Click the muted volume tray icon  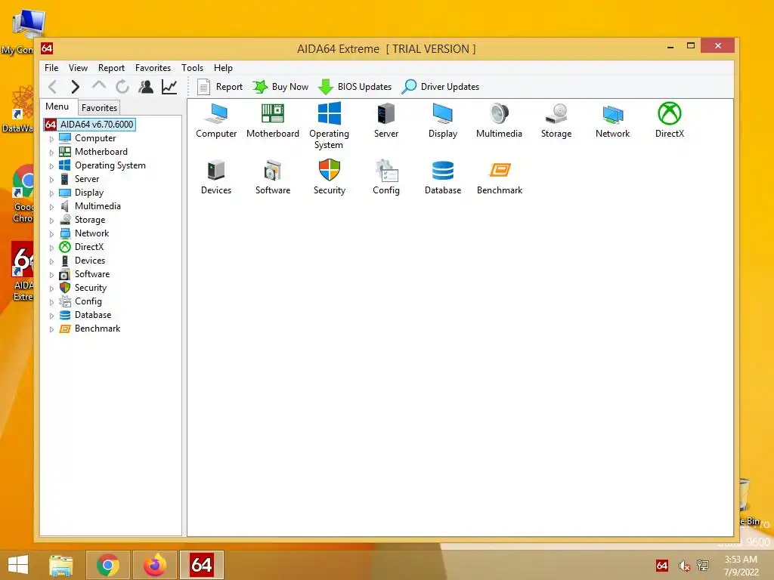tap(683, 566)
